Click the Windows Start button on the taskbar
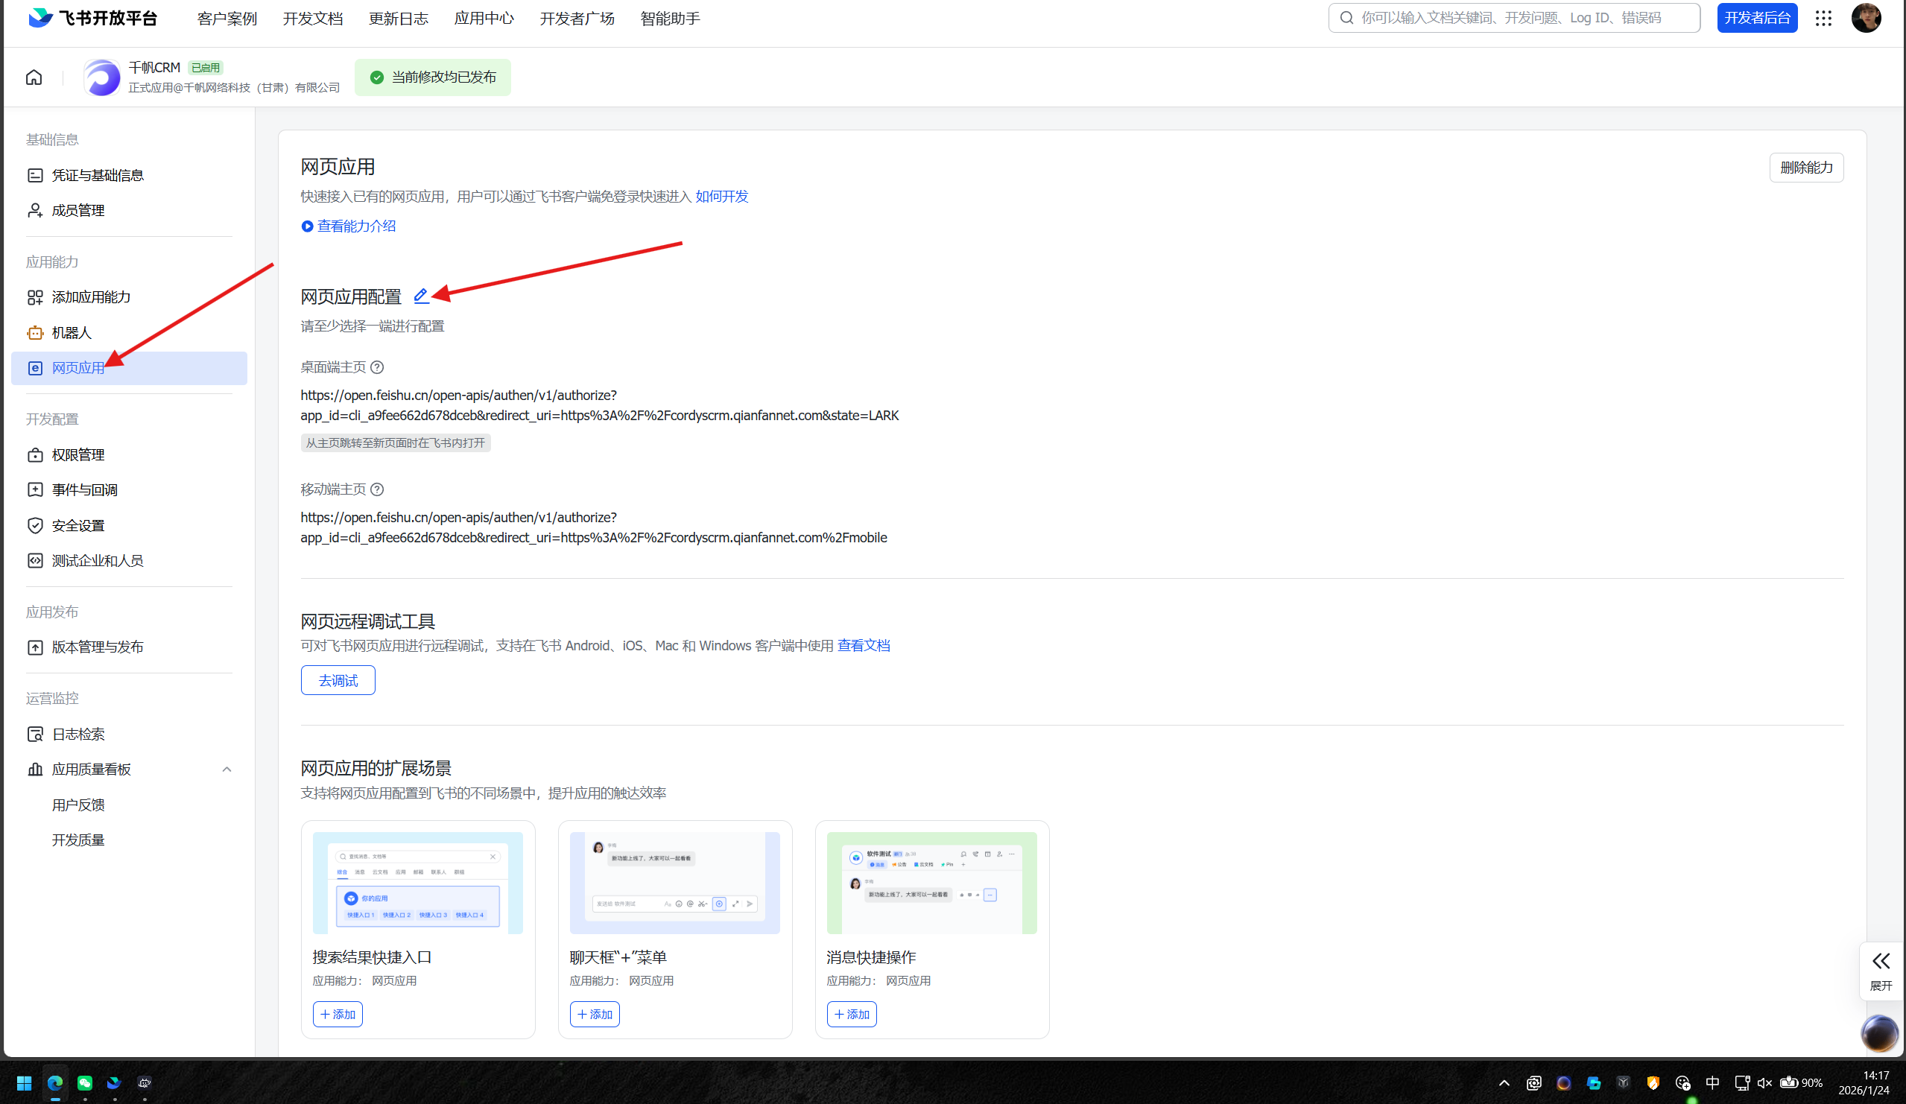This screenshot has width=1906, height=1104. click(24, 1083)
